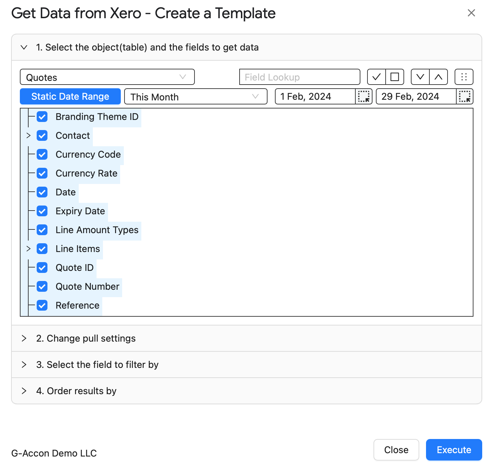Click the Close button
Viewport: 496px width, 471px height.
[396, 450]
